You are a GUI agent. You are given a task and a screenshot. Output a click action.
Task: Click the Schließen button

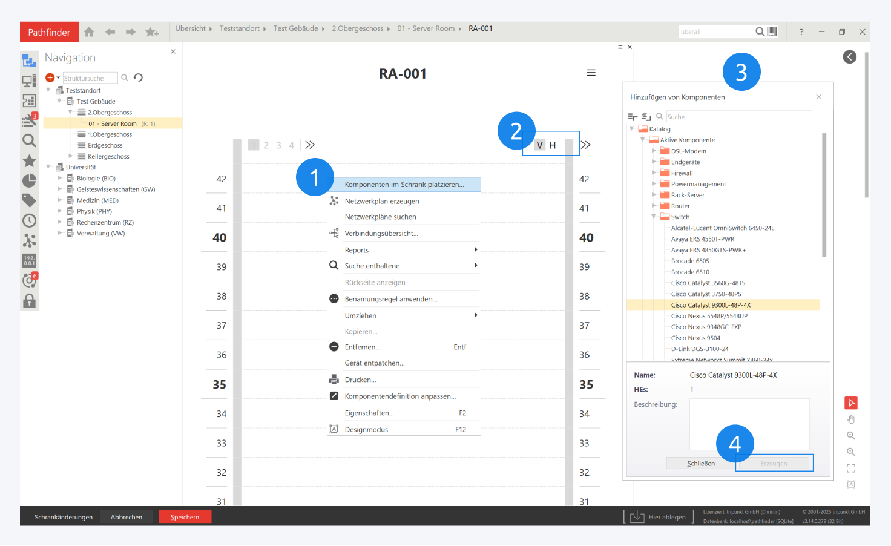tap(700, 464)
